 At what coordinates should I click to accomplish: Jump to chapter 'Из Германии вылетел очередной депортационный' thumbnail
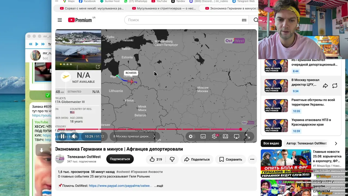point(276,66)
